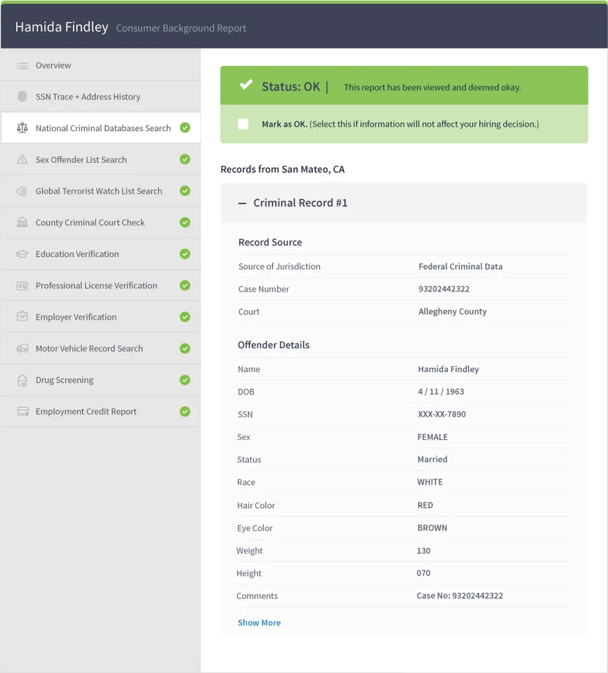Viewport: 608px width, 673px height.
Task: Click Height value 070
Action: pyautogui.click(x=423, y=573)
